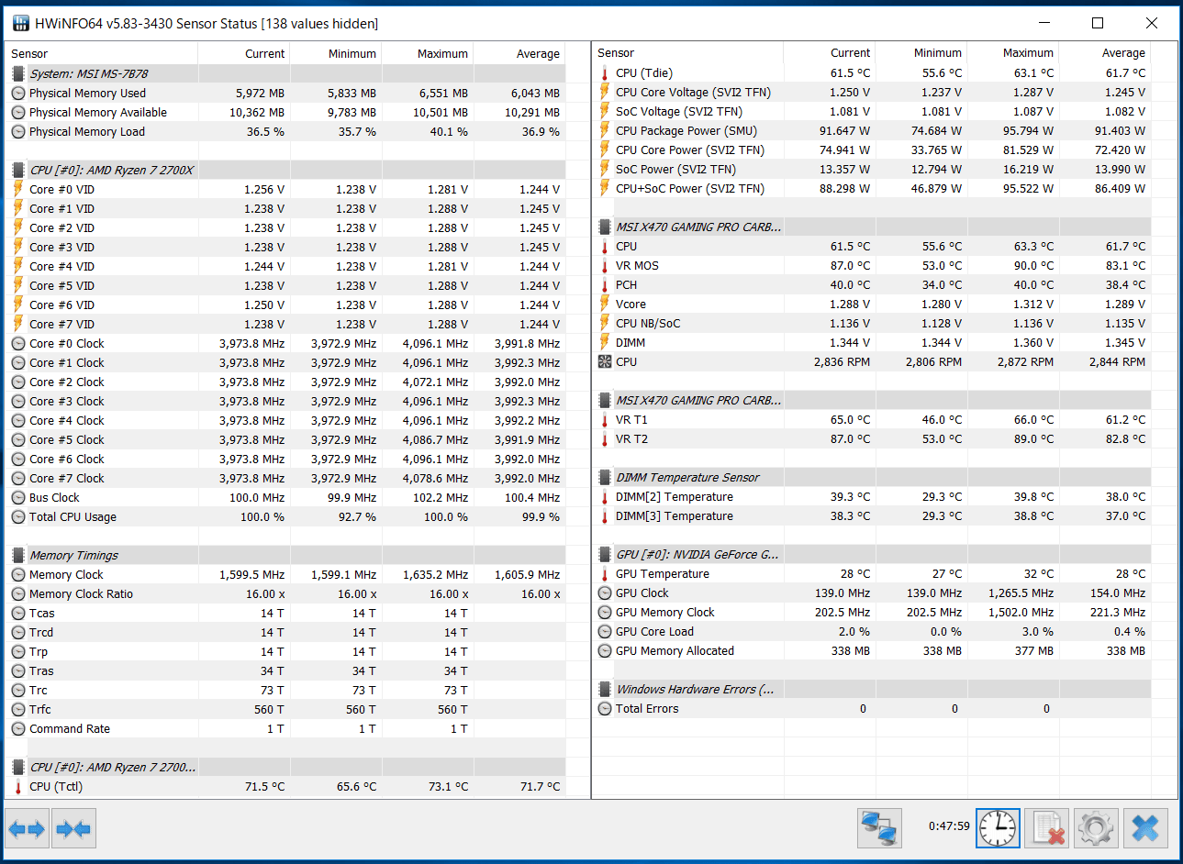
Task: Click the VR MOS thermometer icon
Action: [x=605, y=266]
